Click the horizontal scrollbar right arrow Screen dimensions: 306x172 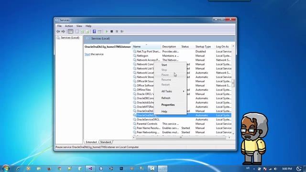(229, 138)
